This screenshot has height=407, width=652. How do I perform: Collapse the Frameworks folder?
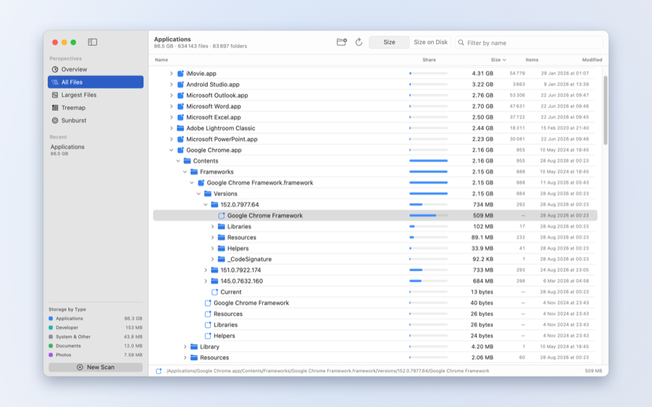pos(185,172)
